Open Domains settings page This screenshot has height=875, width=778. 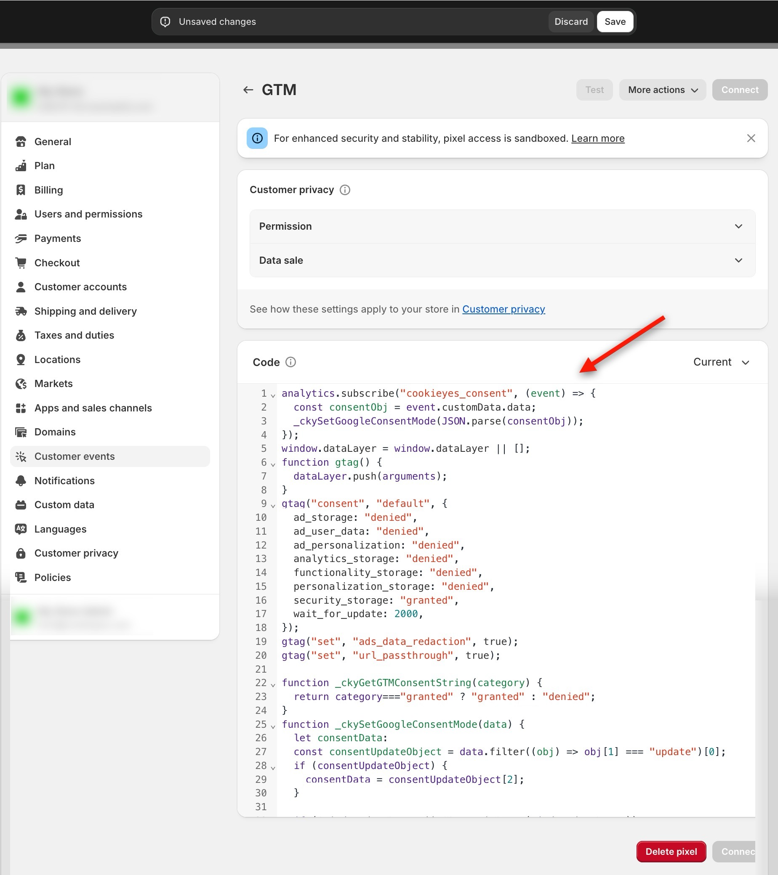pyautogui.click(x=110, y=432)
